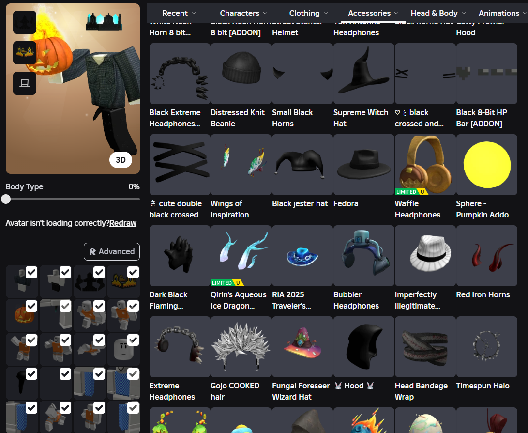528x433 pixels.
Task: Uncheck the black ponytail hair item
Action: (31, 374)
